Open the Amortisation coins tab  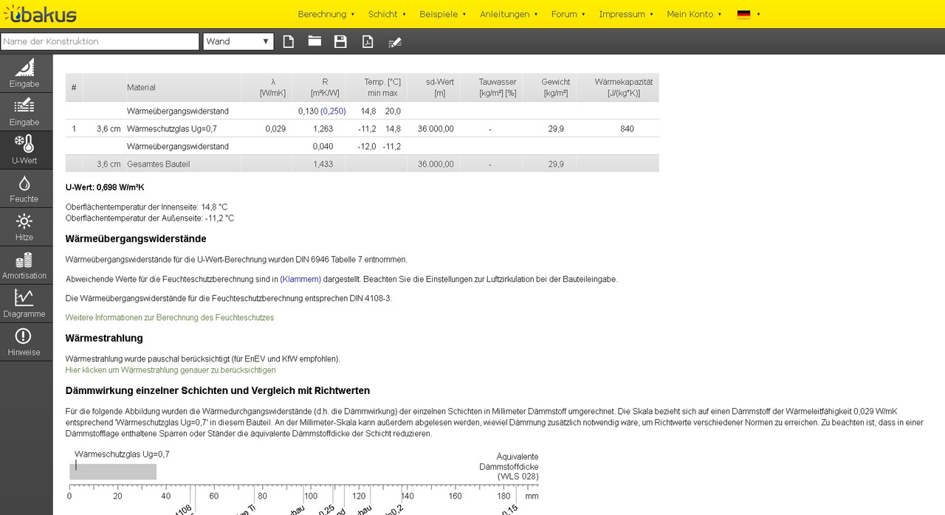pos(26,266)
